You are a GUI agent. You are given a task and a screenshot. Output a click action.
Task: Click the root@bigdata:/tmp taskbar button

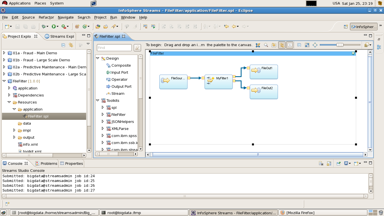144,213
